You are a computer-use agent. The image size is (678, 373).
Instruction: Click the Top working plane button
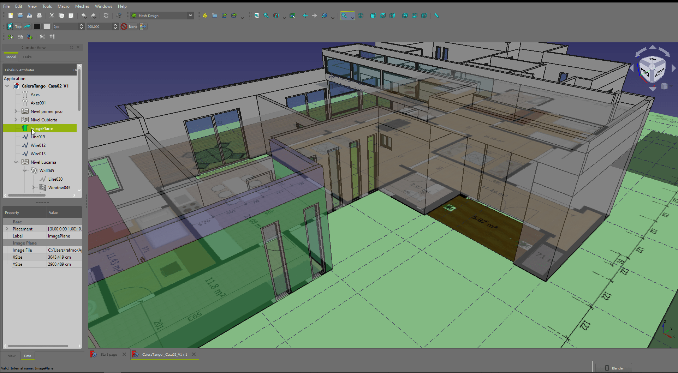(14, 26)
